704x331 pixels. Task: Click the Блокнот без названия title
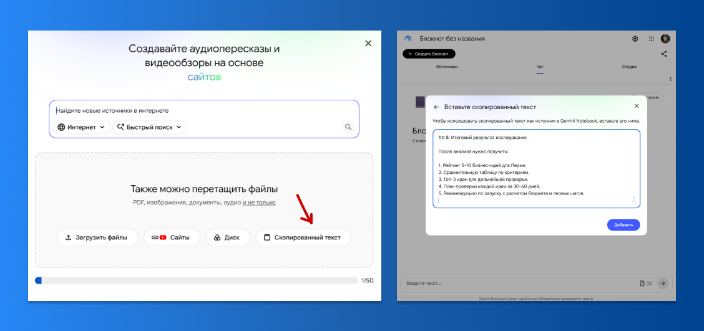coord(452,39)
